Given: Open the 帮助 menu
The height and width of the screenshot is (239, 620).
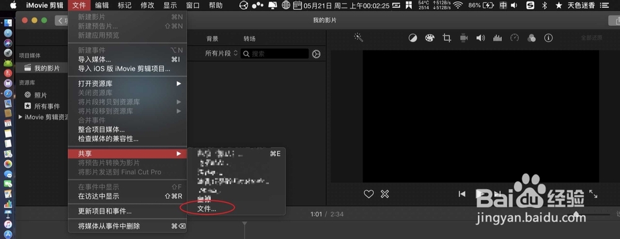Looking at the screenshot, I should pos(216,5).
